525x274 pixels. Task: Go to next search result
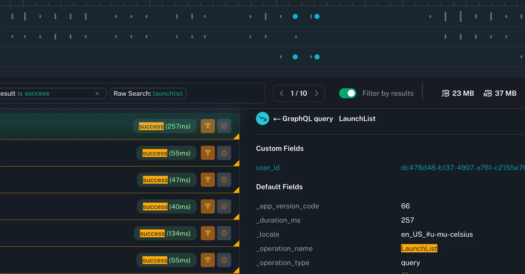click(317, 93)
